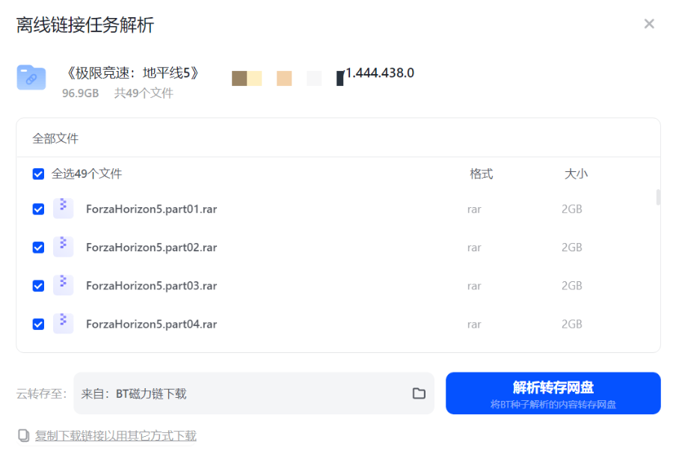The height and width of the screenshot is (454, 673).
Task: Click the 2GB size of part02.rar
Action: tap(572, 247)
